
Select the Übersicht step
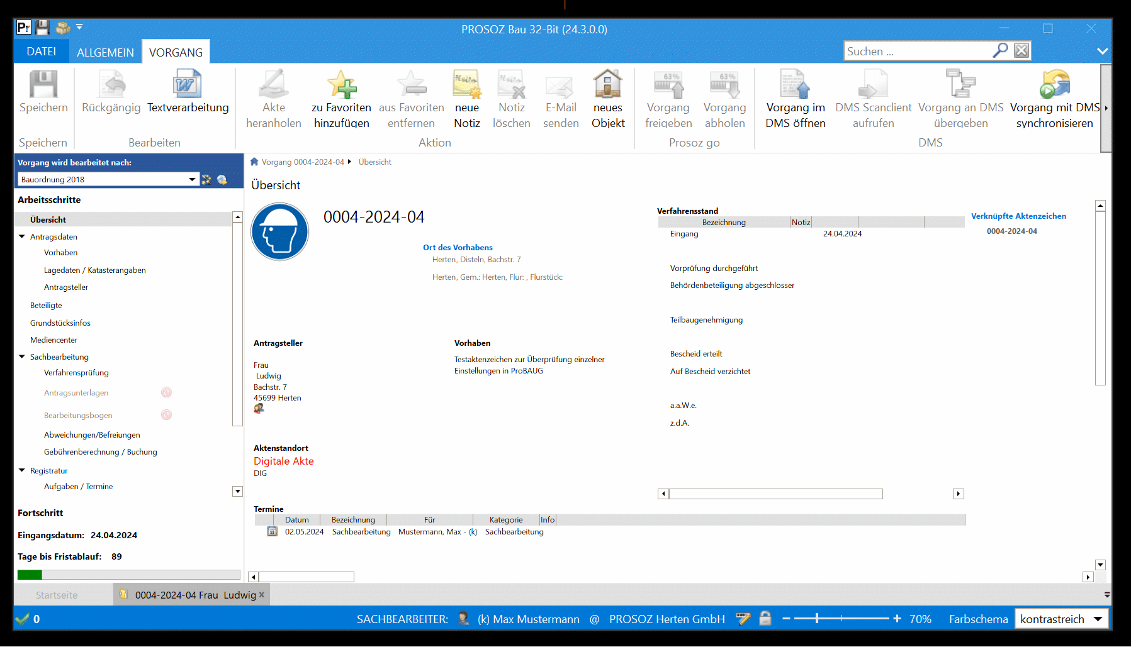point(123,219)
